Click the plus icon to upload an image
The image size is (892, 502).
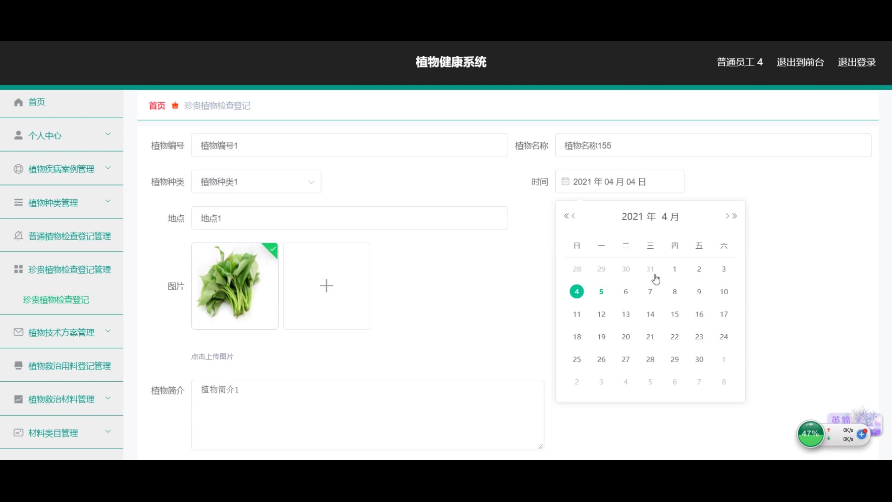point(327,286)
